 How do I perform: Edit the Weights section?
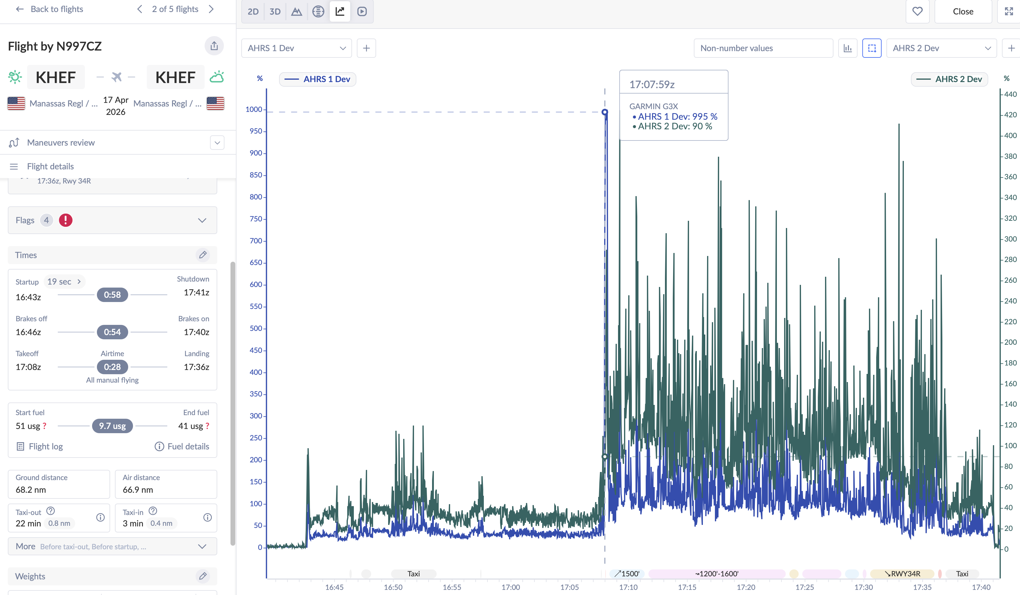(x=203, y=576)
